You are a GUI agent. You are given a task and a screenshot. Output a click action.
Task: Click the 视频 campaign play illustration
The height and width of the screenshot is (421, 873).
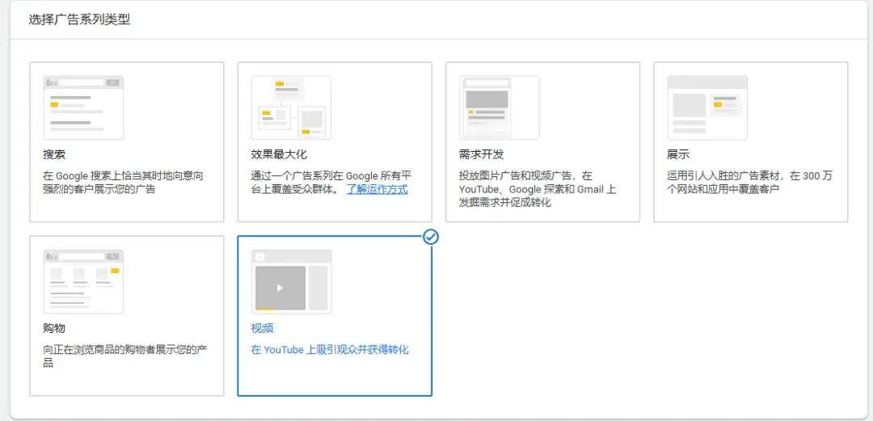pos(291,281)
